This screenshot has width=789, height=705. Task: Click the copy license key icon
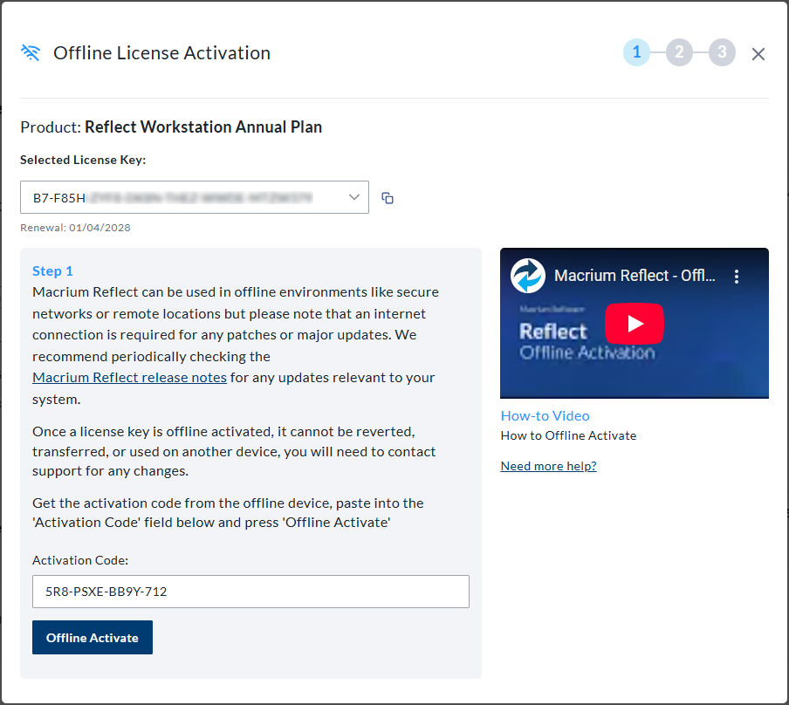tap(387, 197)
